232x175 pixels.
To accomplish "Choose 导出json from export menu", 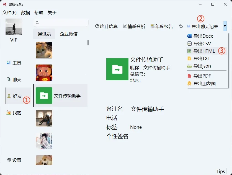I will pos(207,66).
